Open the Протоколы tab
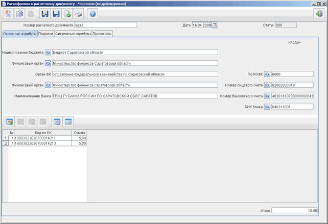This screenshot has height=224, width=328. point(102,34)
